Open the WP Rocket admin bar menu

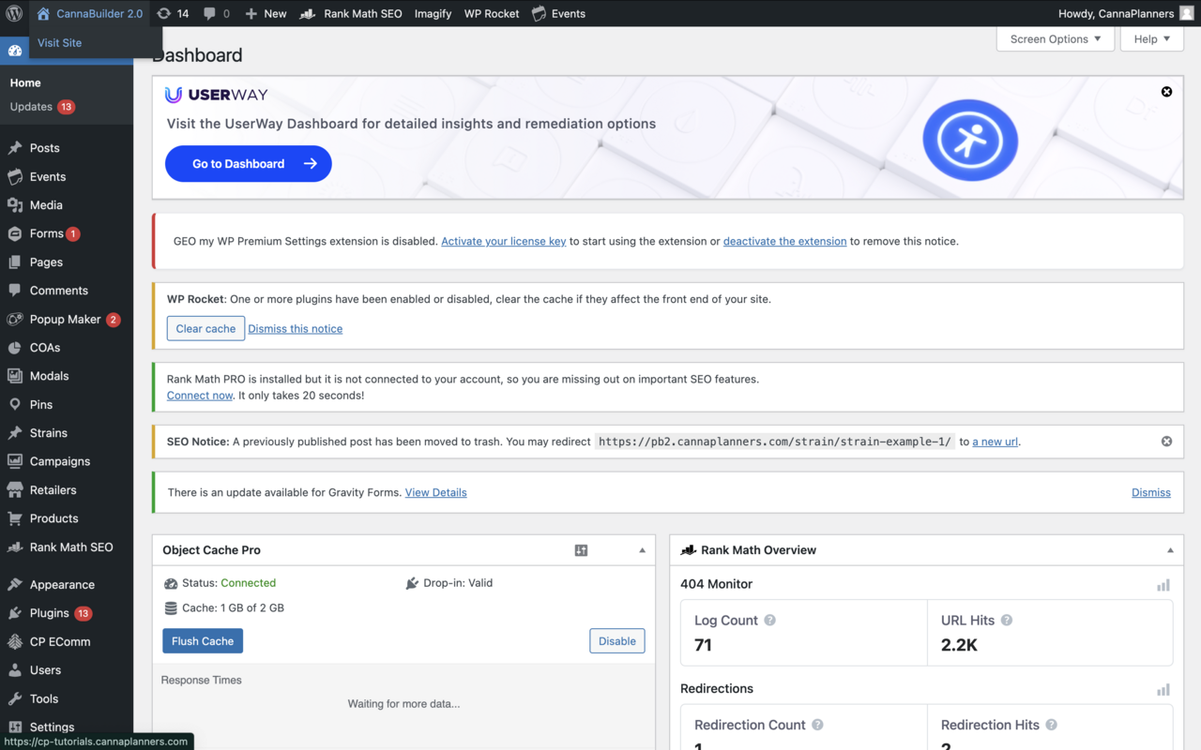click(x=492, y=13)
